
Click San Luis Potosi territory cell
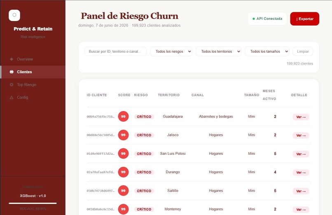tap(173, 153)
